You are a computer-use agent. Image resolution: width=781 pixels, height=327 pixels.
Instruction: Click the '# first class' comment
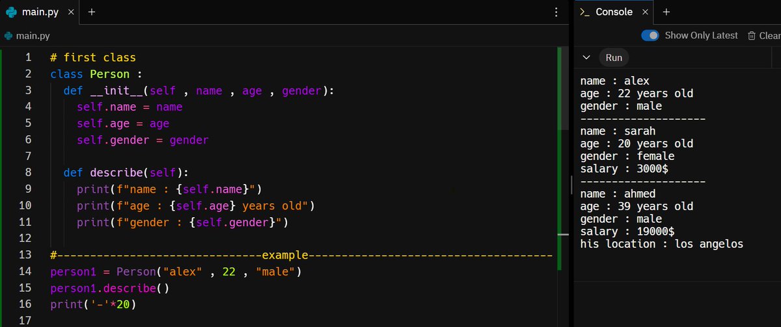(x=93, y=58)
